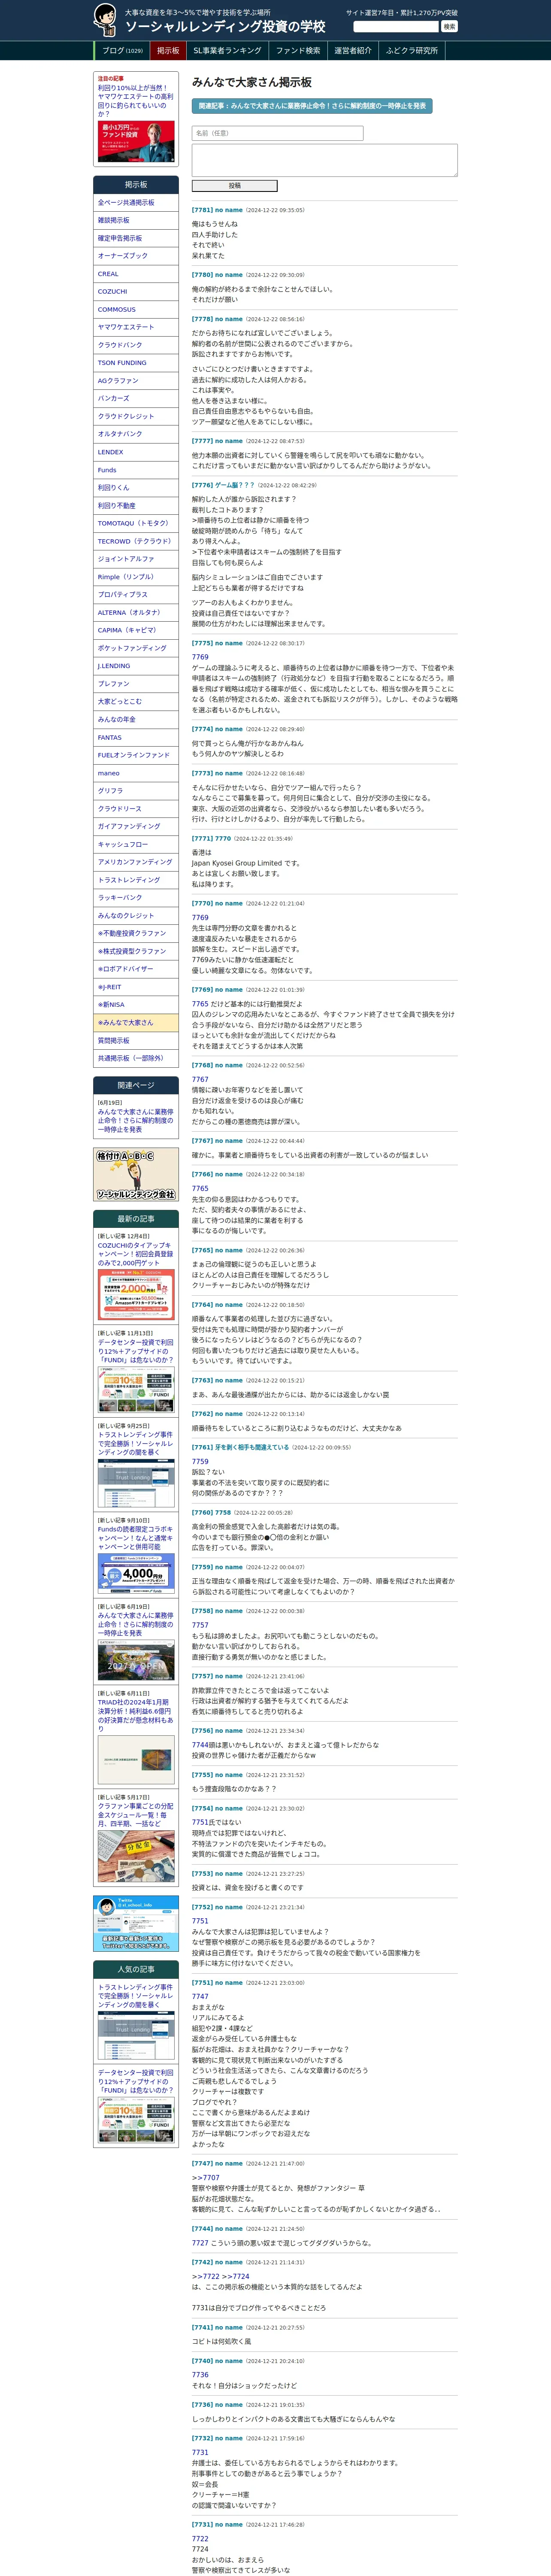Open 確定申告掲示板 in sidebar
Image resolution: width=551 pixels, height=2576 pixels.
[136, 238]
